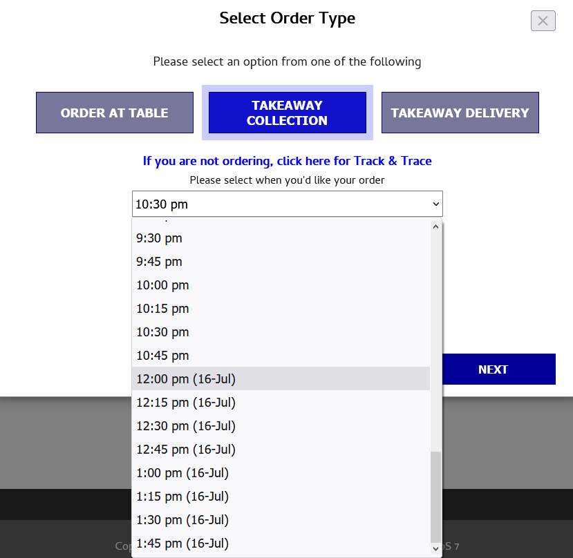
Task: Select 12:00 pm (16-Jul) highlighted option
Action: (185, 378)
